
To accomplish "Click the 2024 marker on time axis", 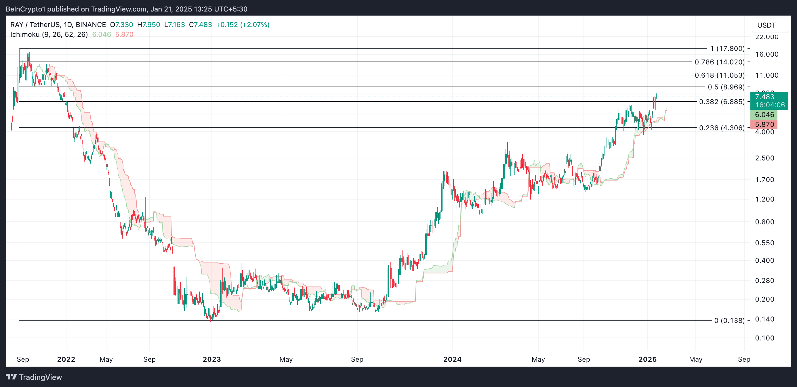I will (x=452, y=359).
